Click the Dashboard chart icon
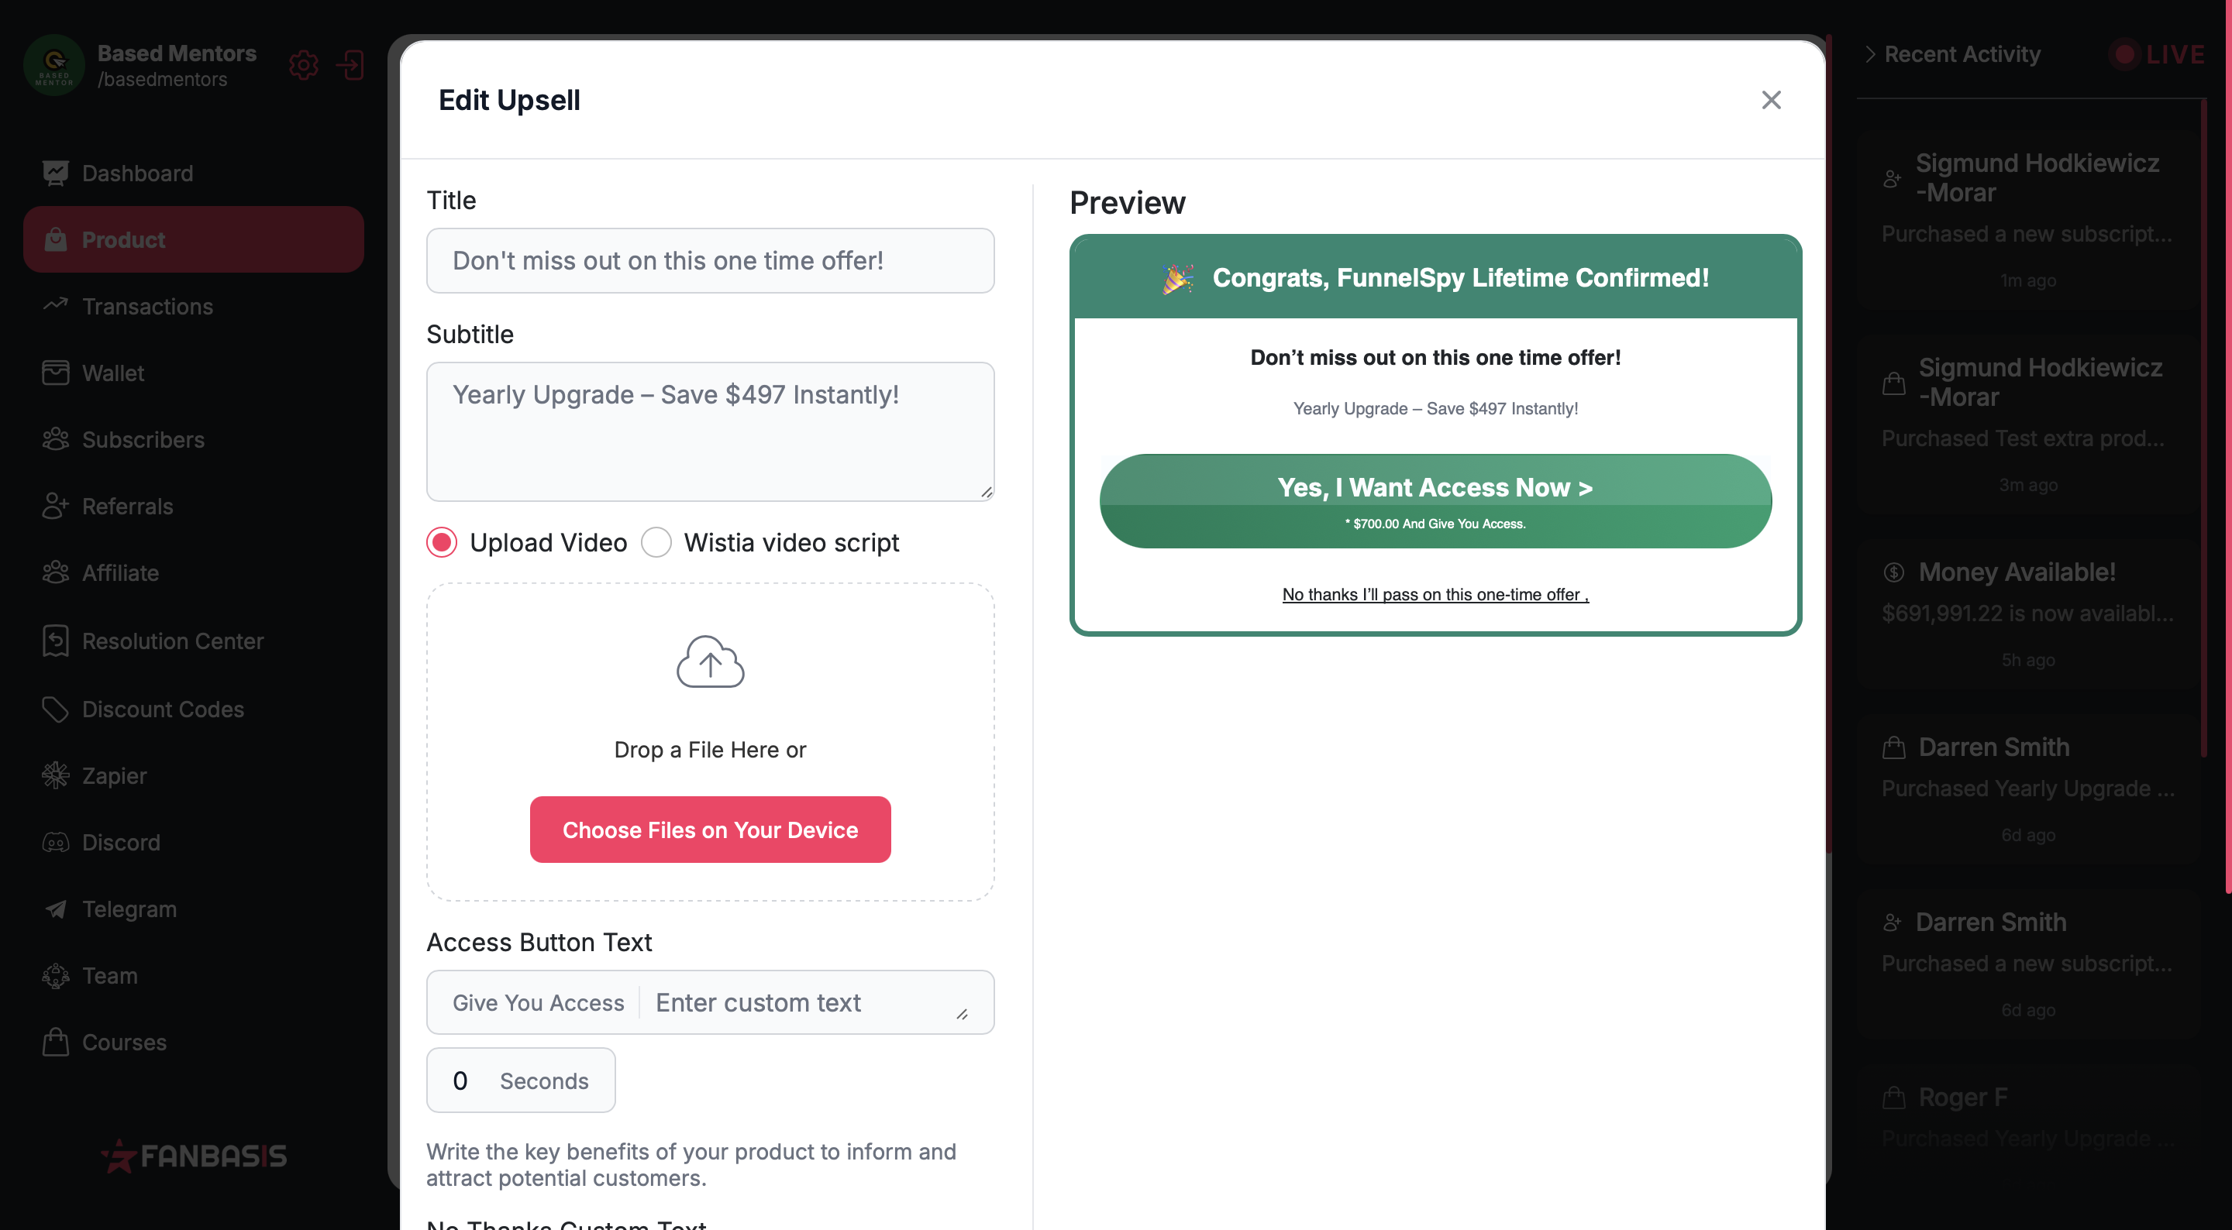Viewport: 2232px width, 1230px height. 56,174
